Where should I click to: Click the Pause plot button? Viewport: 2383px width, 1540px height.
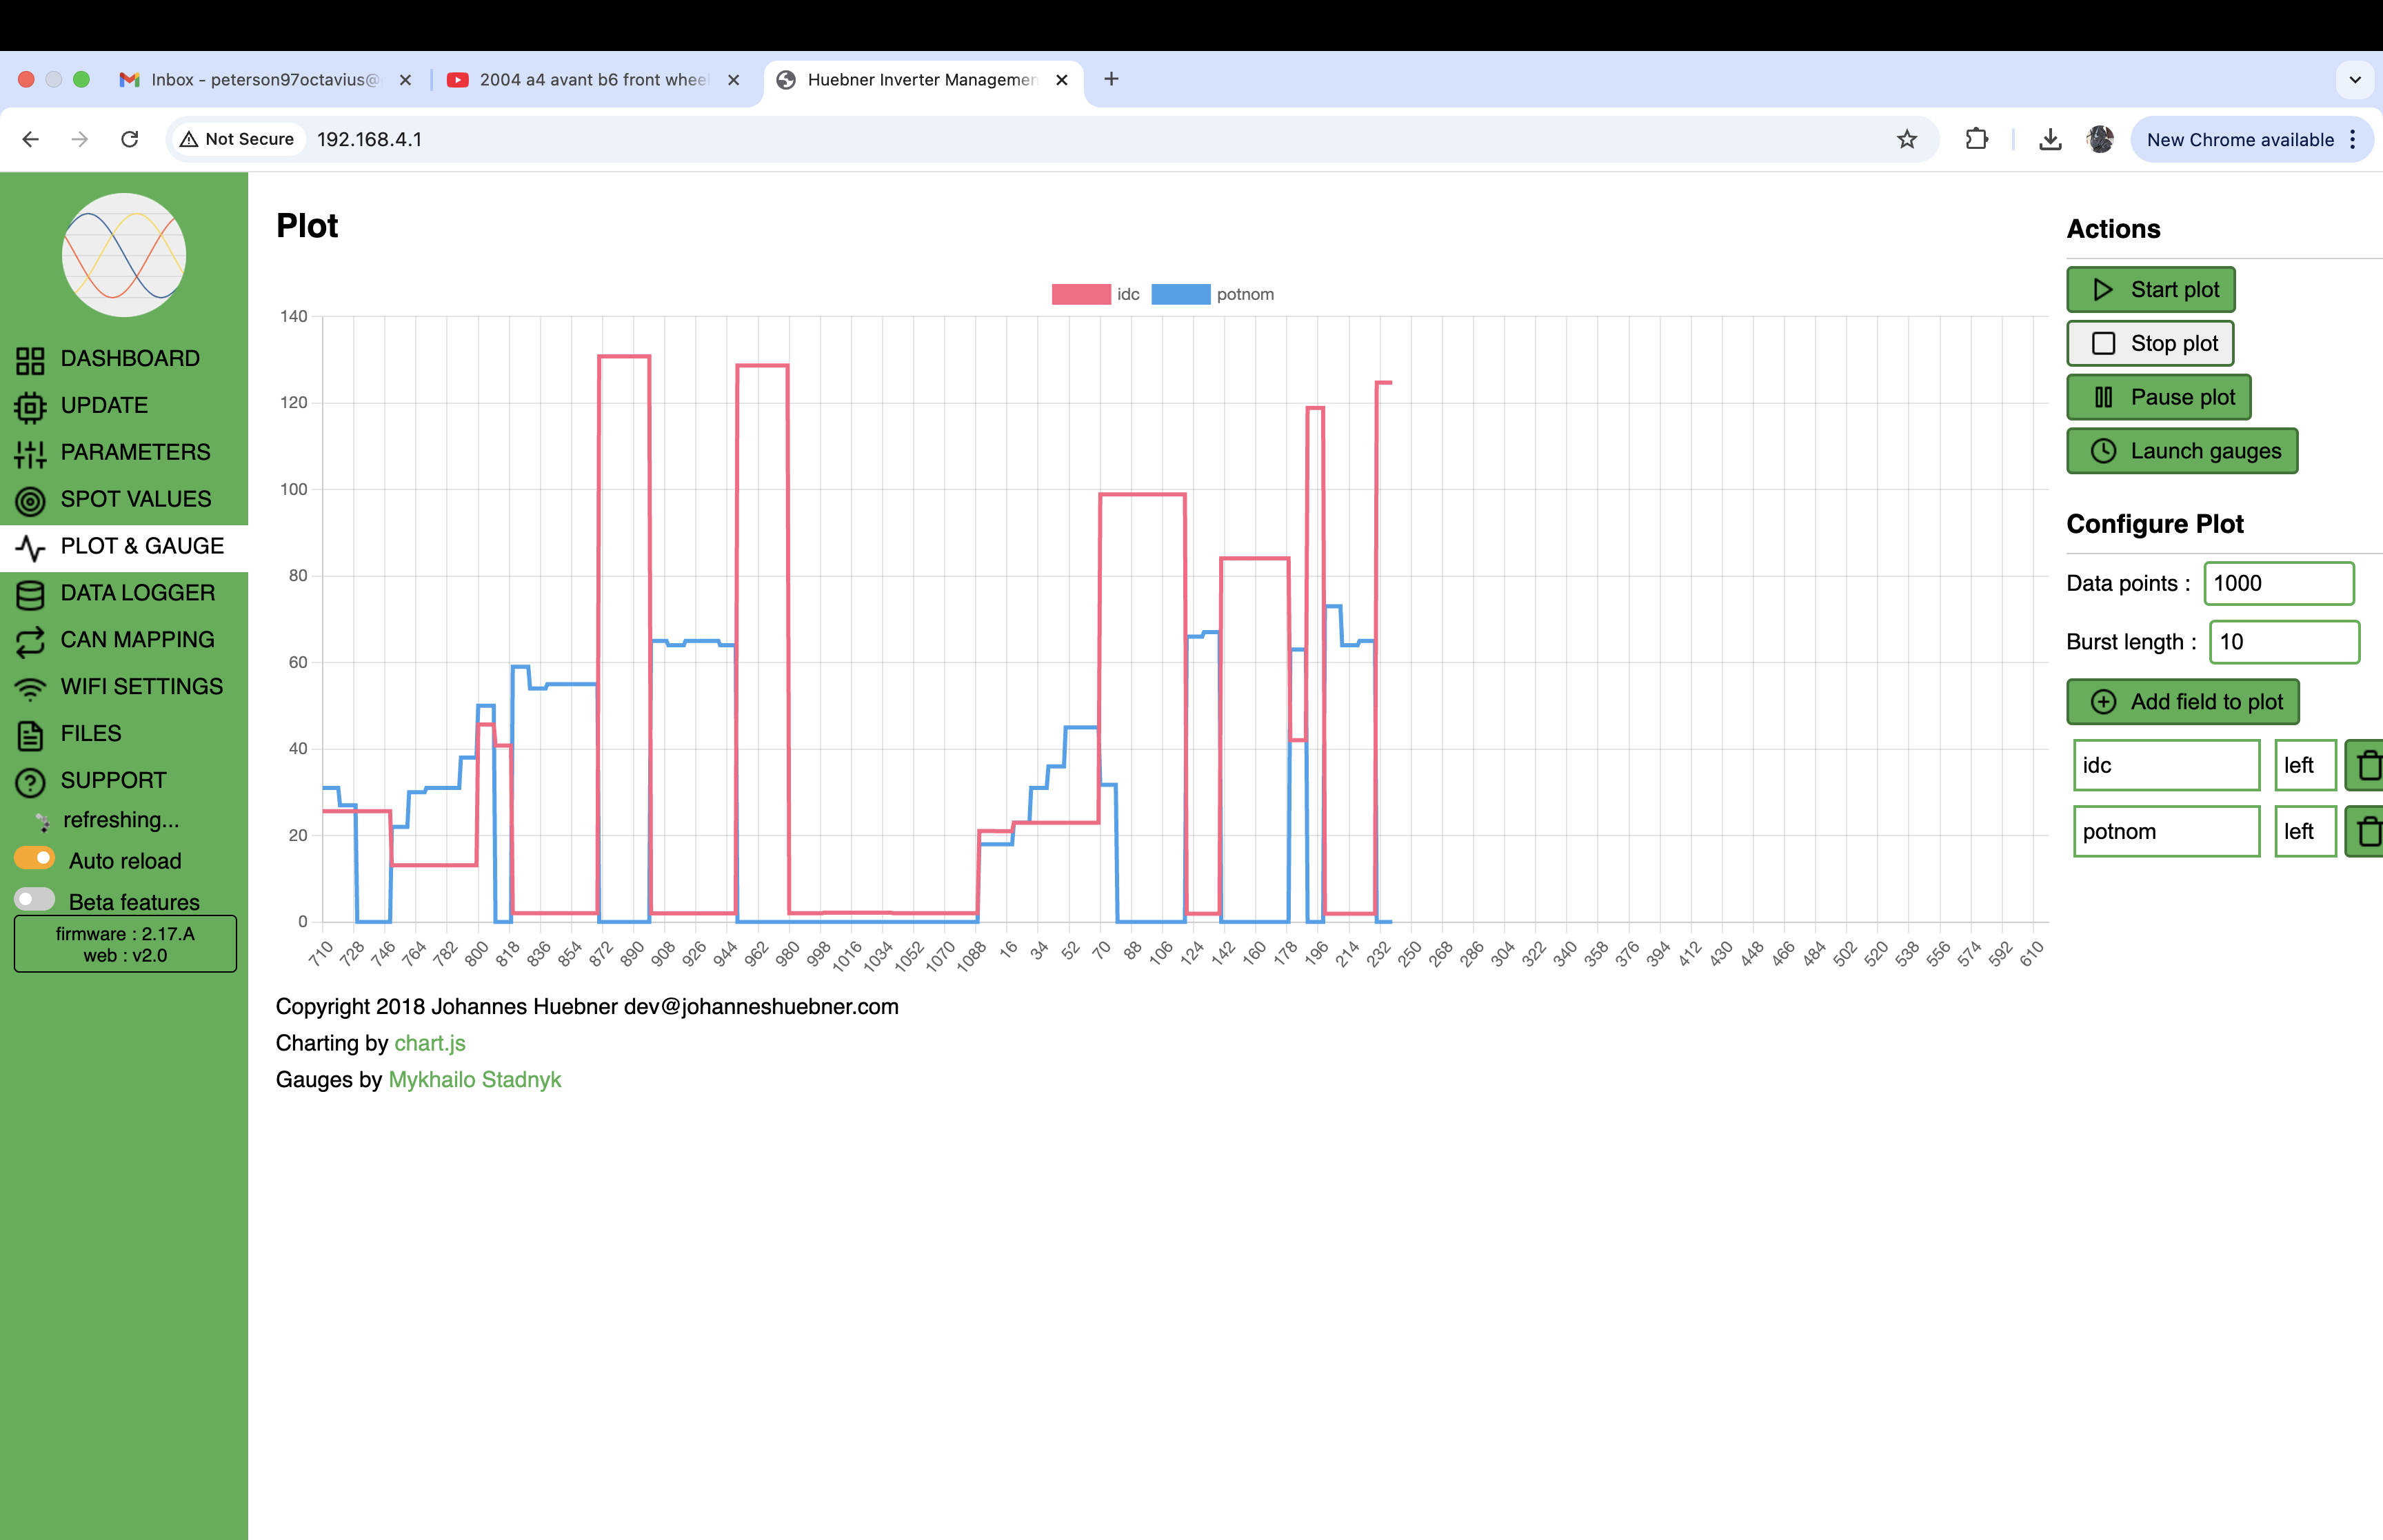(2158, 398)
